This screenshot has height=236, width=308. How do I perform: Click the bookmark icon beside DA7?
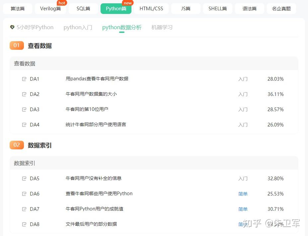click(24, 209)
